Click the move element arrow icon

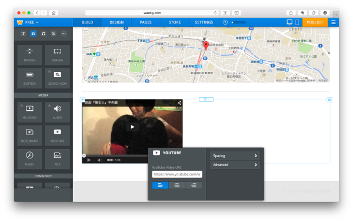pos(82,100)
